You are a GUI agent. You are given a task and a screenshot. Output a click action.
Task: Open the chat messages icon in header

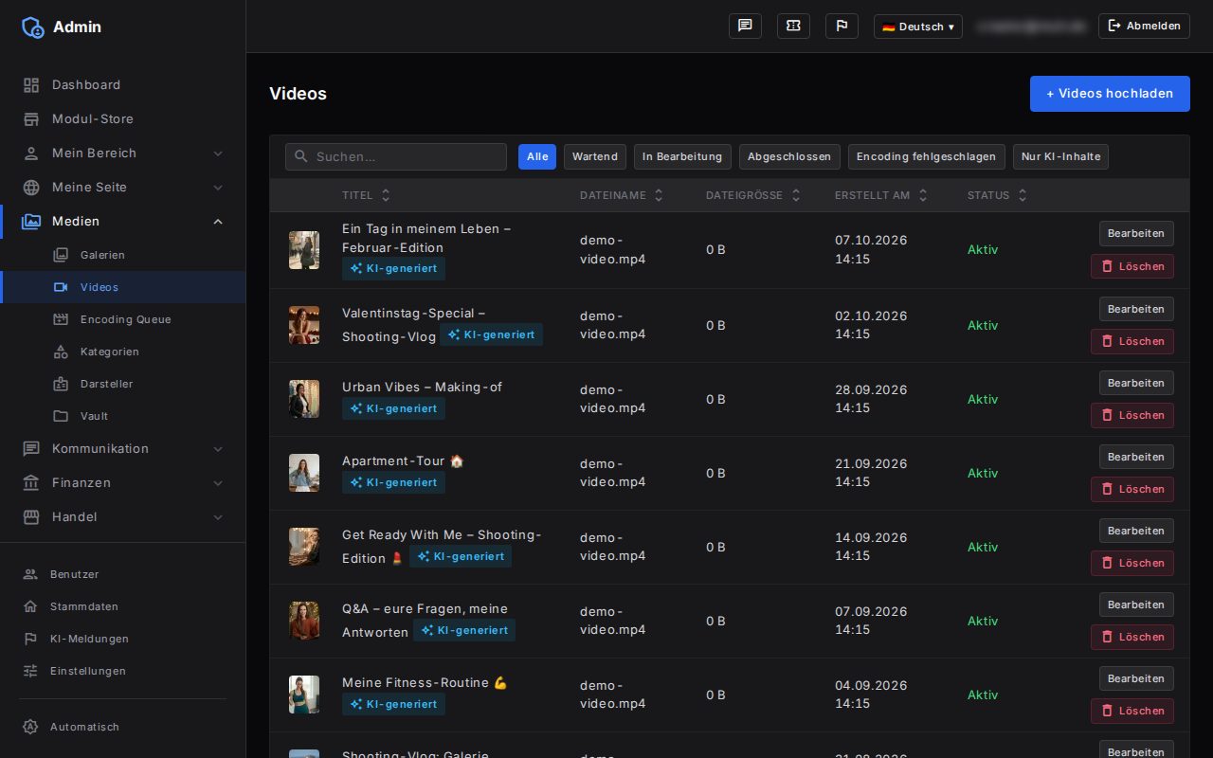coord(745,26)
